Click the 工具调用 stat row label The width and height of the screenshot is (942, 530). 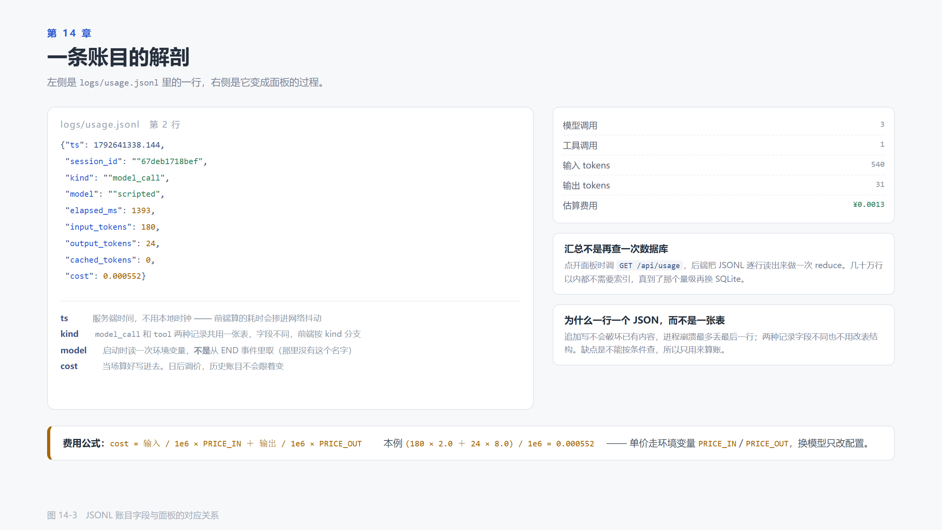(x=580, y=146)
